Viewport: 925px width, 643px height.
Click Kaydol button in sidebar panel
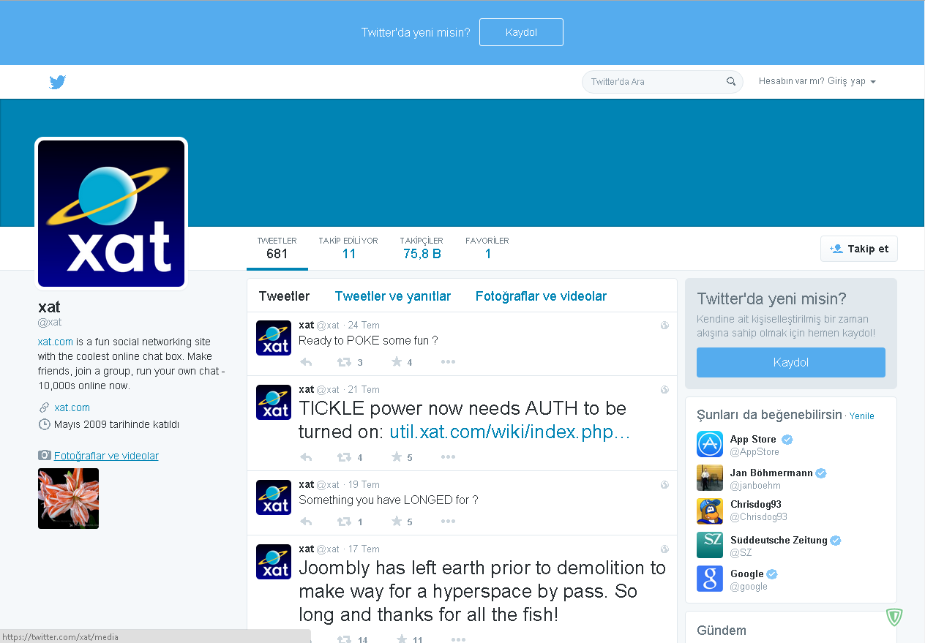point(791,363)
